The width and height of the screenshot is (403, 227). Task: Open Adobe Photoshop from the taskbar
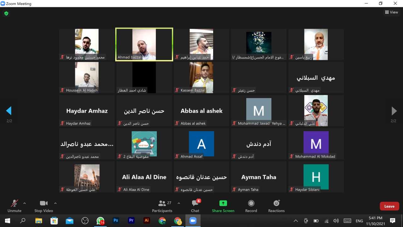coord(116,221)
